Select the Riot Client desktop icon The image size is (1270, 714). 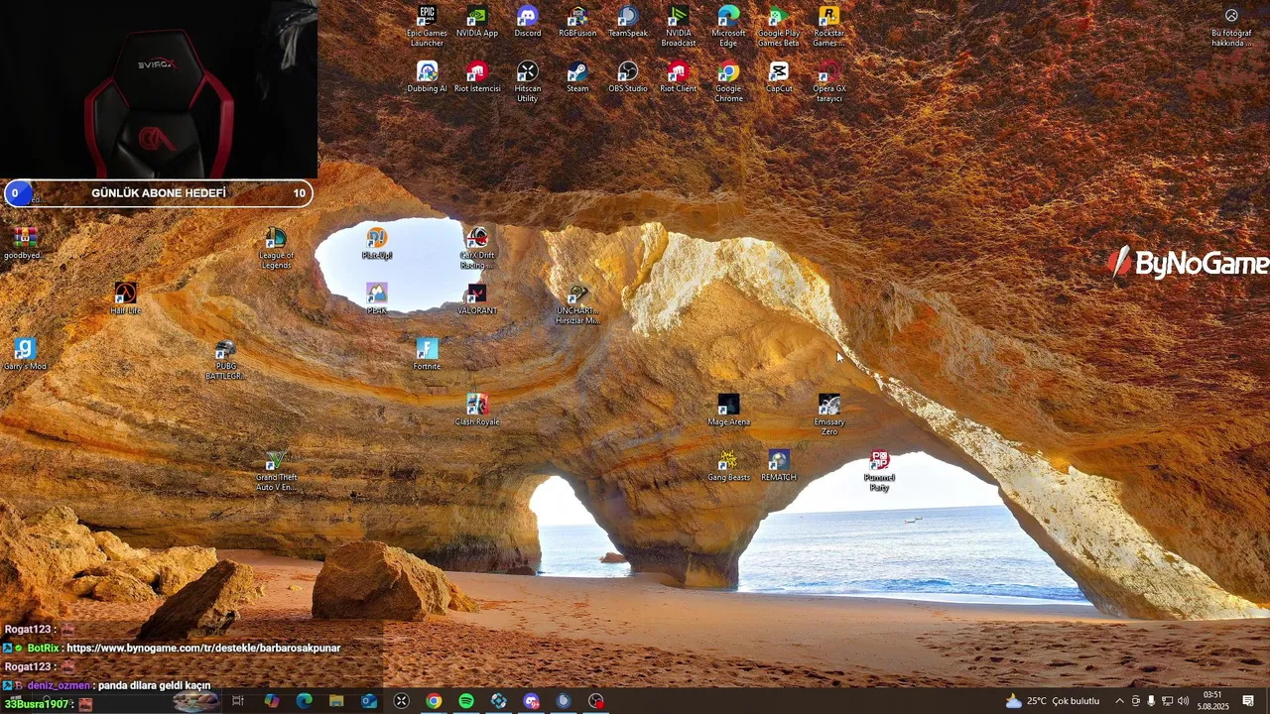tap(679, 77)
